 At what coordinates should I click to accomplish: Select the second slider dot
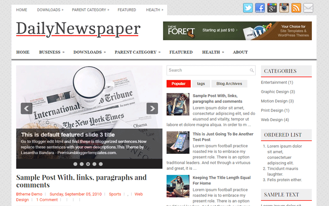pos(82,164)
